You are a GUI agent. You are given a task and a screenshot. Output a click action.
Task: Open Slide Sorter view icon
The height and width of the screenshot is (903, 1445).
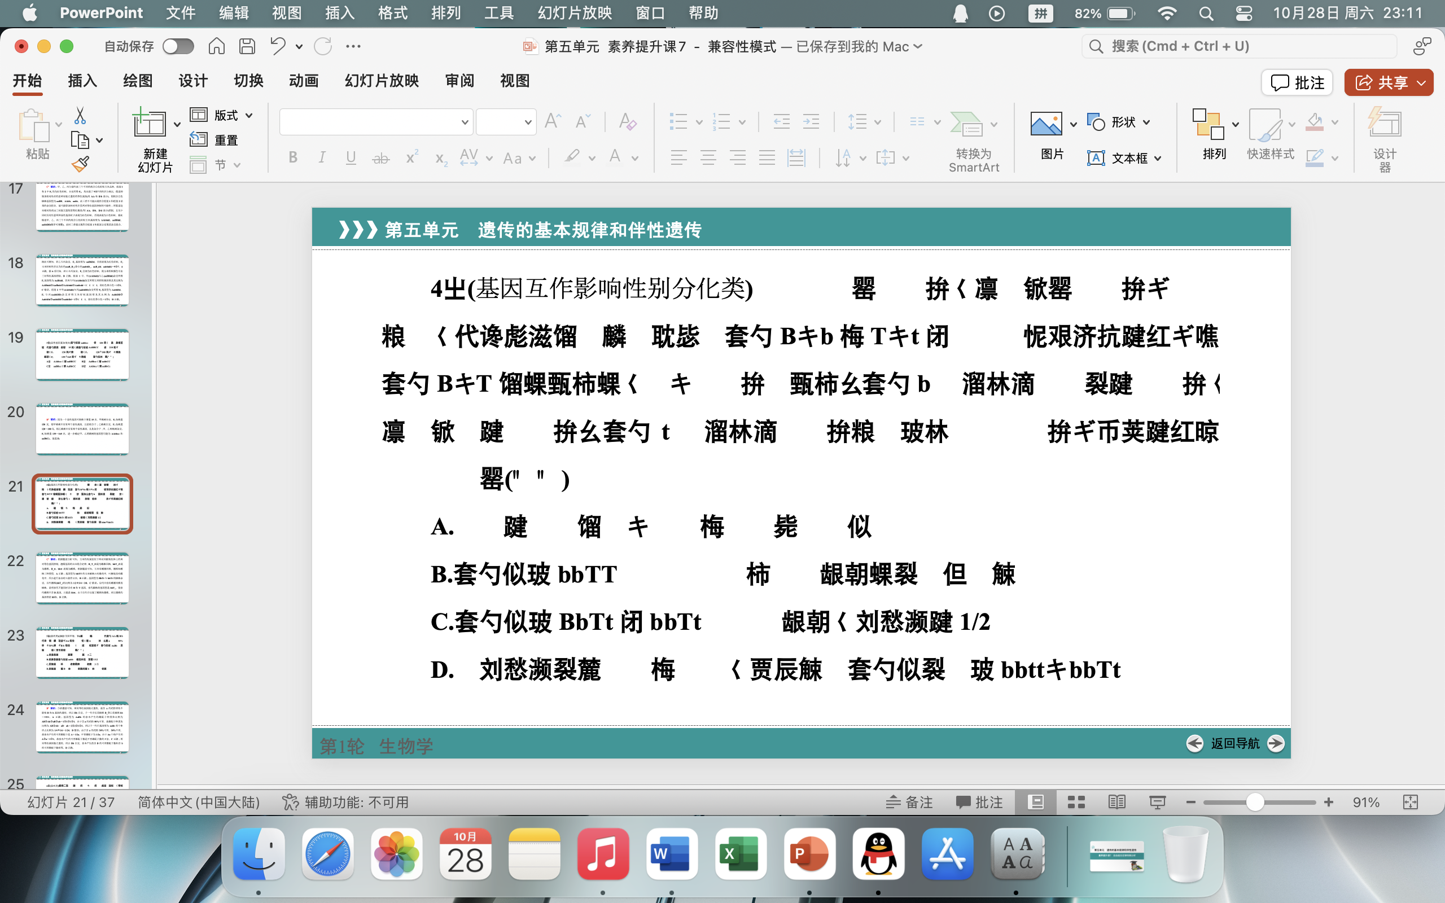pyautogui.click(x=1076, y=802)
